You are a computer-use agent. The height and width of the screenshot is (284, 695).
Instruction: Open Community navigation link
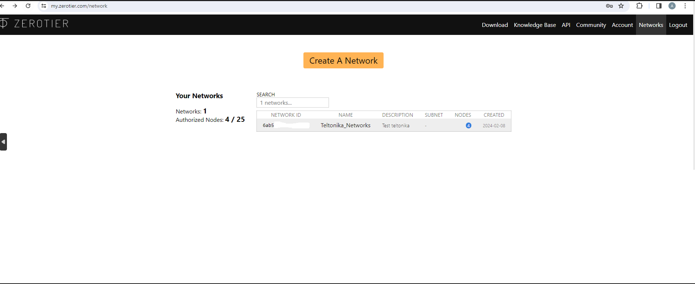pyautogui.click(x=591, y=25)
